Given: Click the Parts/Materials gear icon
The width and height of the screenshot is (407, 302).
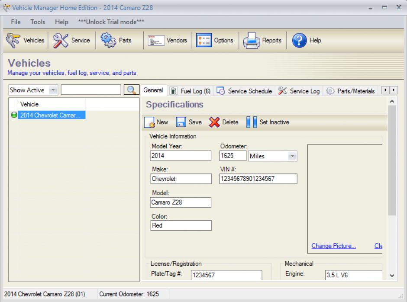Looking at the screenshot, I should tap(330, 91).
